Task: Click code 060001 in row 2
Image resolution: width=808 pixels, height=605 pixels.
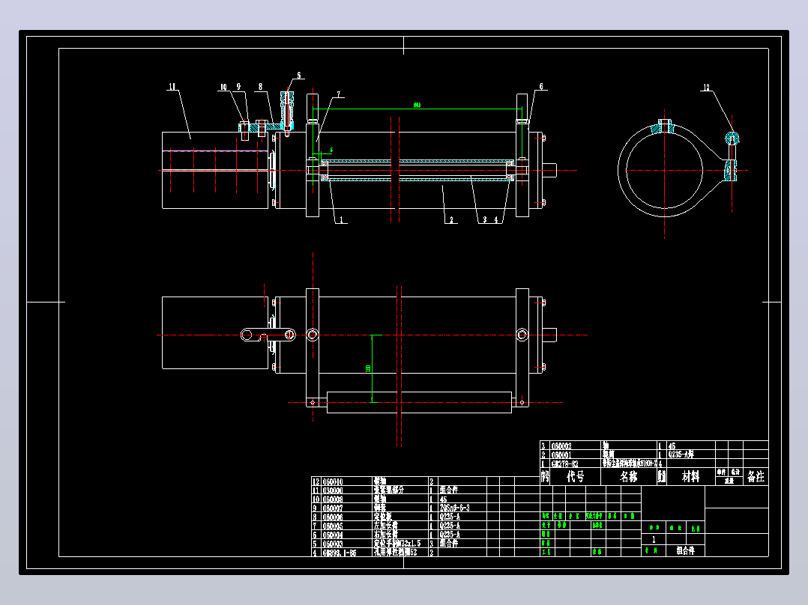Action: click(561, 455)
